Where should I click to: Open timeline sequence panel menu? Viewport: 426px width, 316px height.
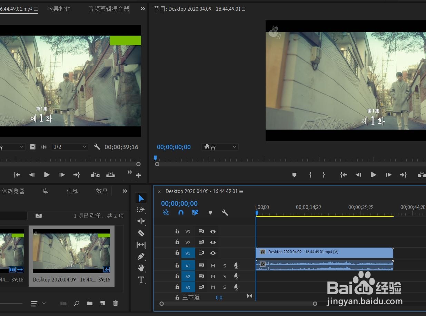click(241, 191)
